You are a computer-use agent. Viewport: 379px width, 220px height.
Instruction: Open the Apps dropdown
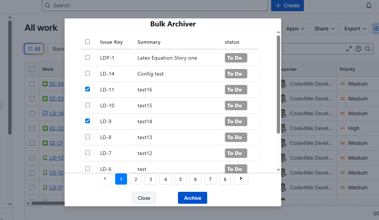pos(295,29)
